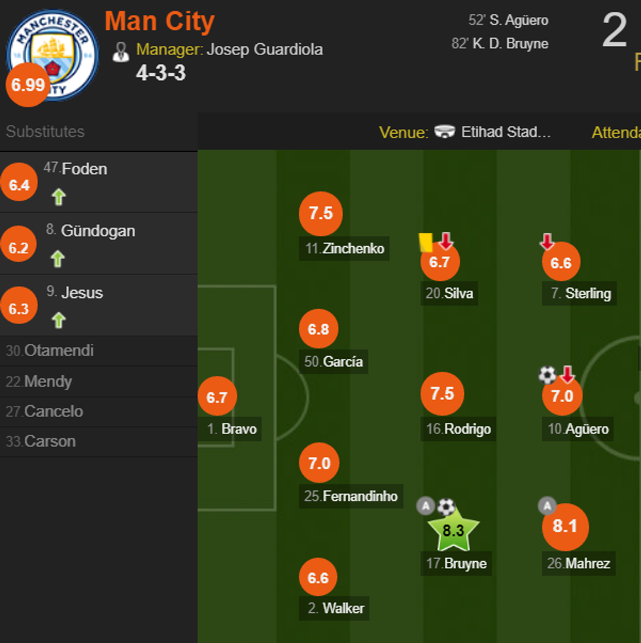The width and height of the screenshot is (641, 643).
Task: Select the Substitutes header
Action: [45, 132]
